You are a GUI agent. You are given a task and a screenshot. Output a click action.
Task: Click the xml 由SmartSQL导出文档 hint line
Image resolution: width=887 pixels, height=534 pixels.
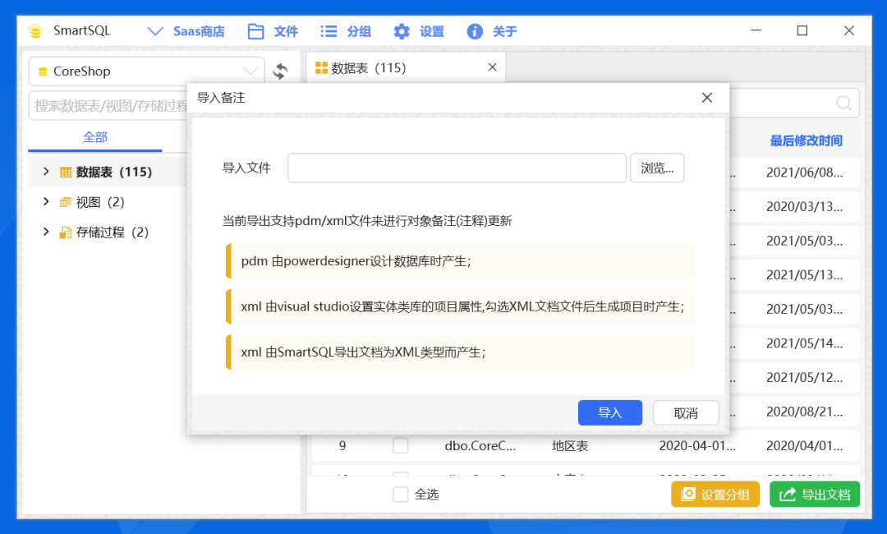[x=460, y=352]
